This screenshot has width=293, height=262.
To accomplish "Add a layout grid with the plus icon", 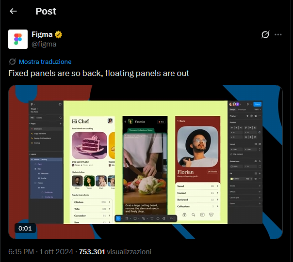I will (x=260, y=198).
